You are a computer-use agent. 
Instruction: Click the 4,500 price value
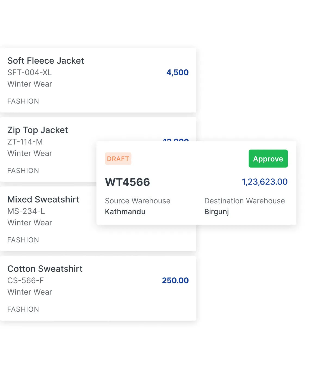[177, 72]
